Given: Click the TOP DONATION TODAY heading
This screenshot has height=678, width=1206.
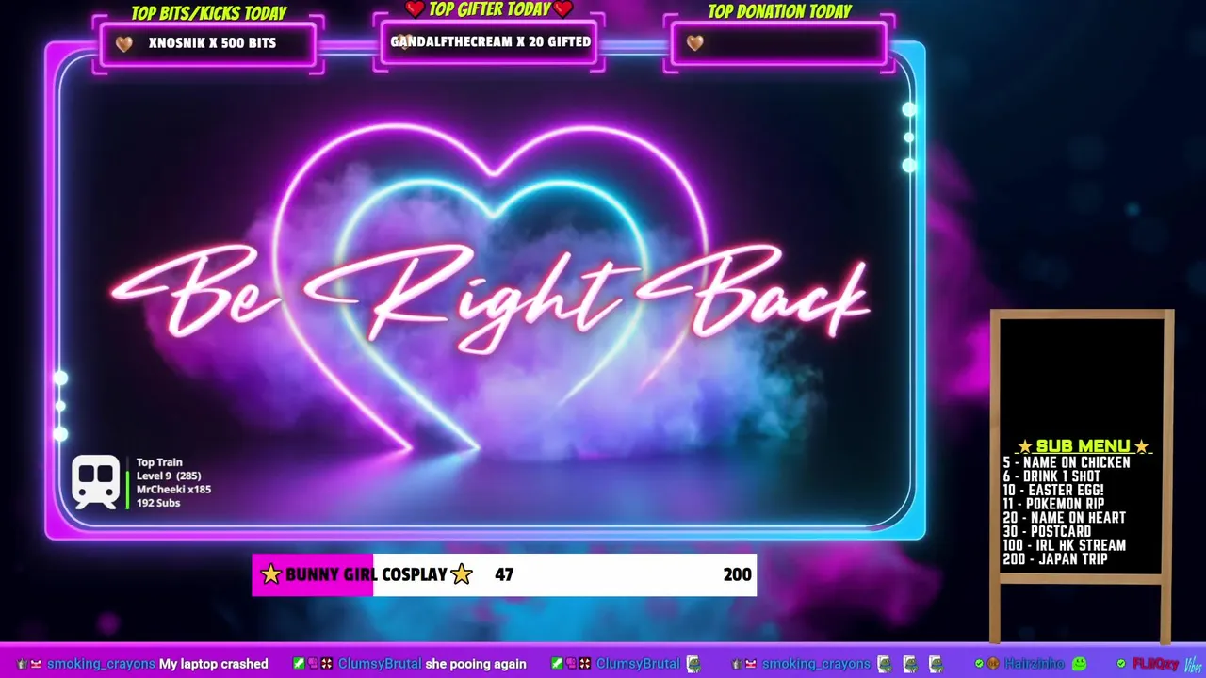Looking at the screenshot, I should pyautogui.click(x=779, y=11).
